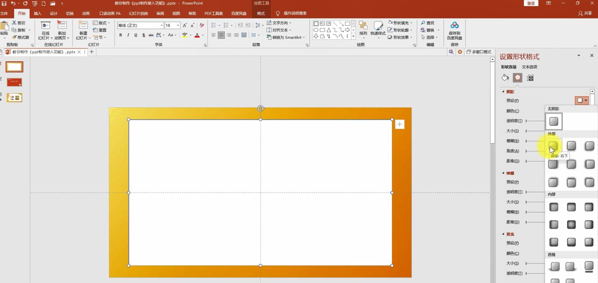Collapse the 映像 (Reflection) section

(x=503, y=173)
